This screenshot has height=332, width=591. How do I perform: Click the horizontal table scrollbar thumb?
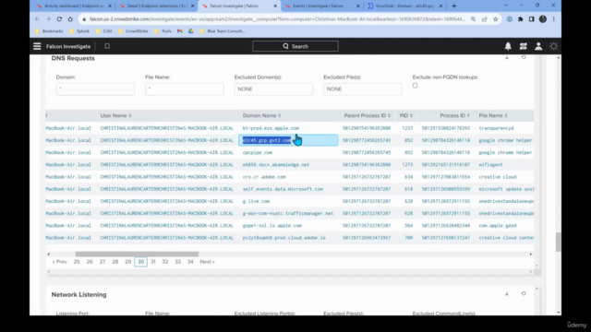(x=137, y=255)
